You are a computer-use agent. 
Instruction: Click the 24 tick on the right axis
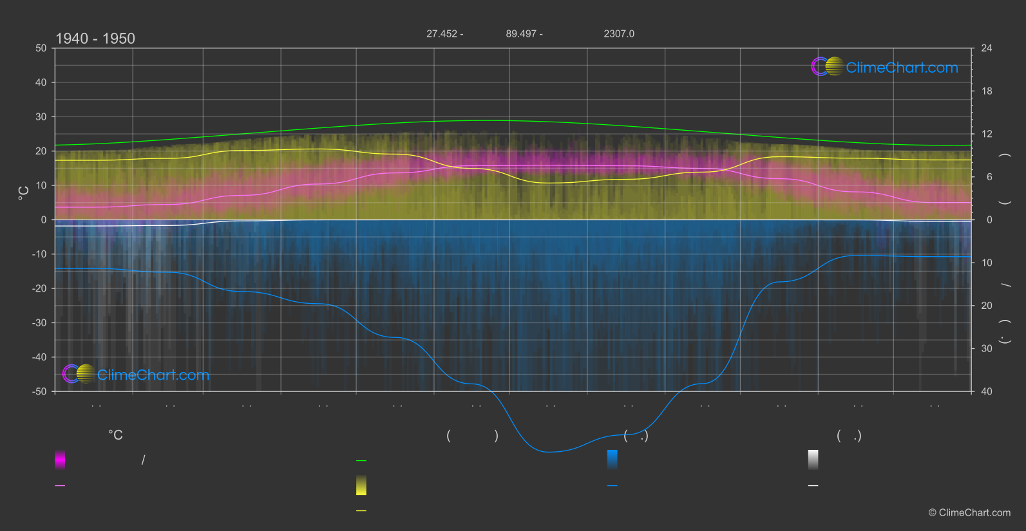click(x=987, y=48)
